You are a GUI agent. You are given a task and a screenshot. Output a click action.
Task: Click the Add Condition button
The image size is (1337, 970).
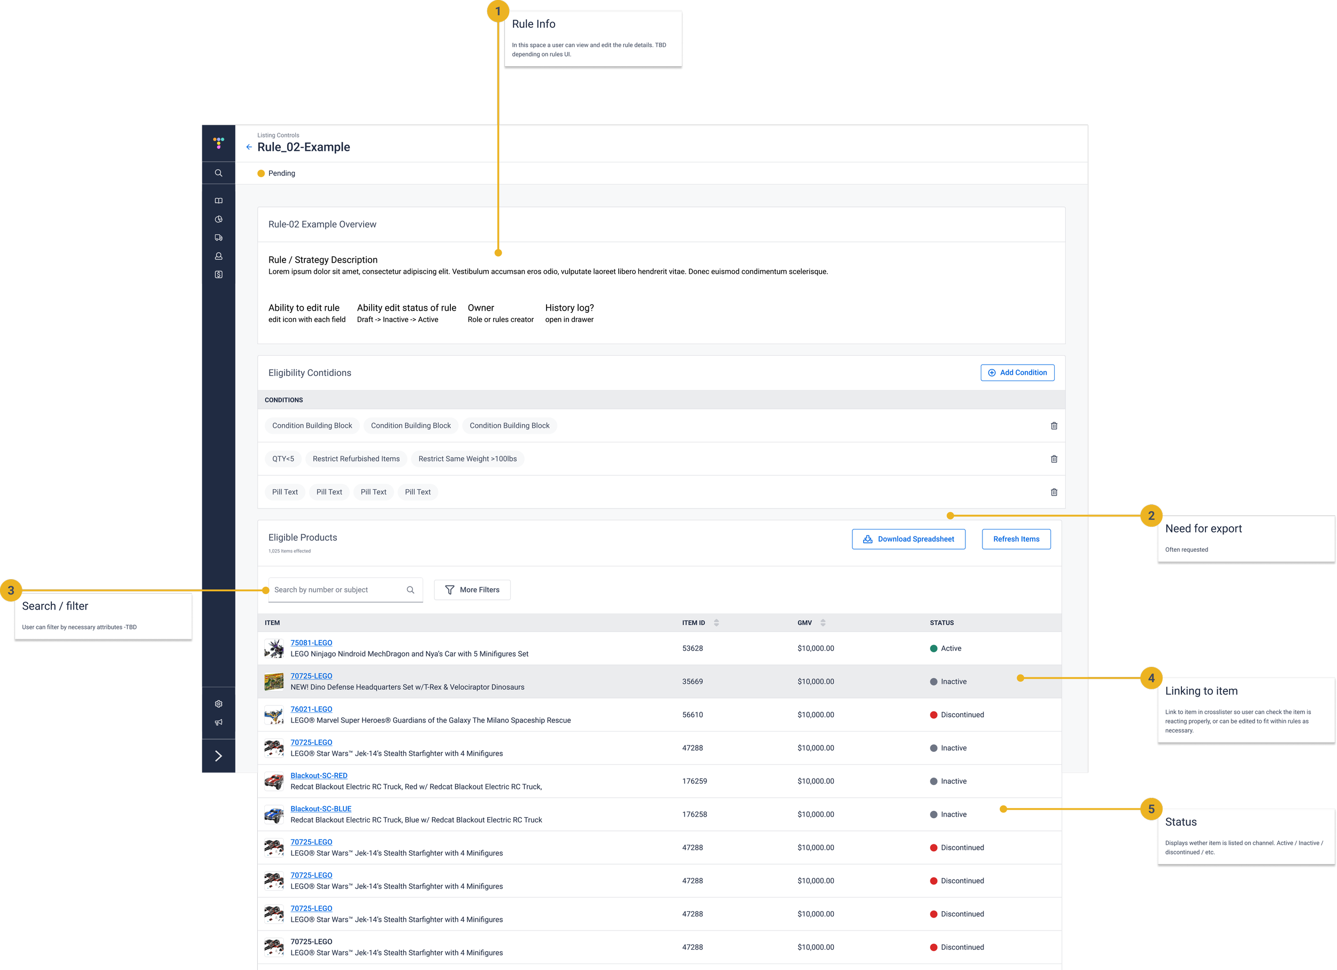(1017, 373)
